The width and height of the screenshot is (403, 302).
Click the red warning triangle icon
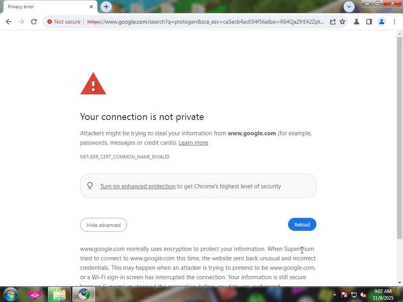pyautogui.click(x=93, y=84)
